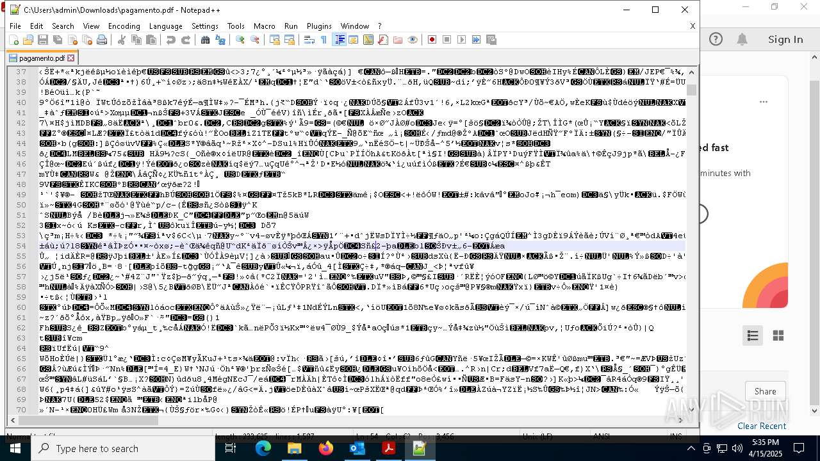Toggle synchronize horizontal scrolling

tap(290, 40)
